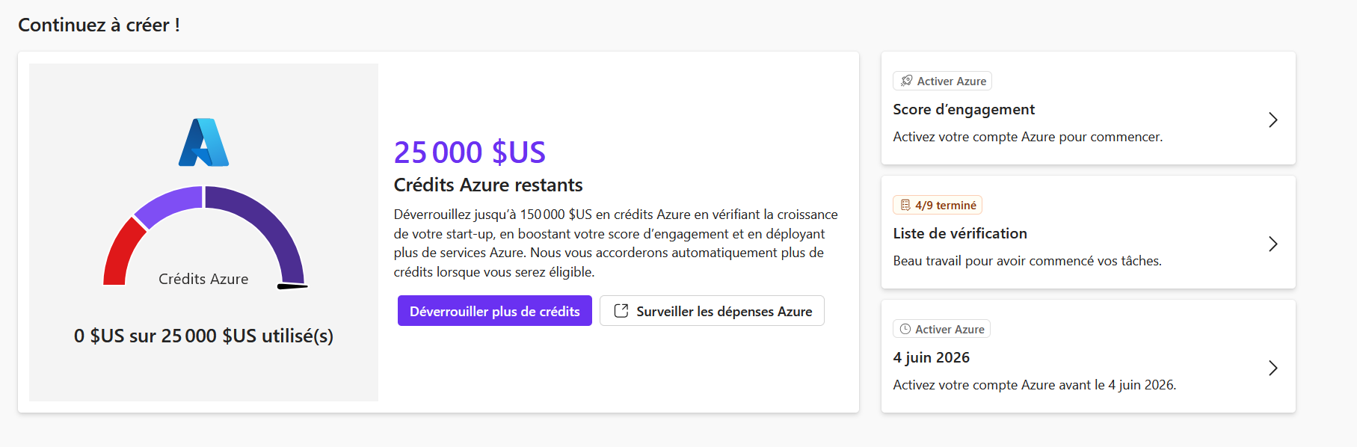Image resolution: width=1357 pixels, height=447 pixels.
Task: Select the Score d'engagement heading
Action: pos(964,109)
